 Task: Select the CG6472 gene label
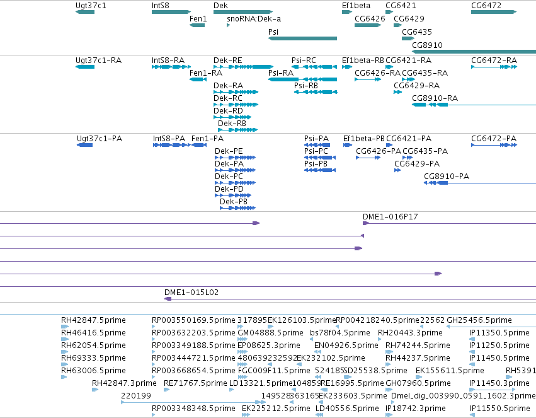point(486,6)
